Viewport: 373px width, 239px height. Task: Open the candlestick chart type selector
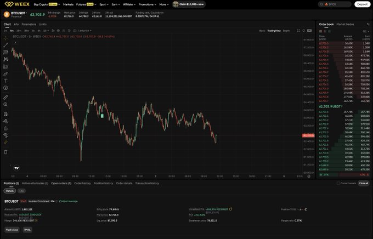point(53,31)
